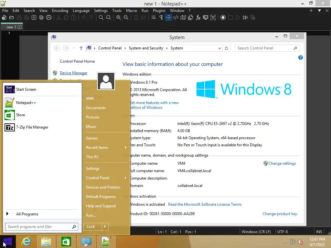This screenshot has height=248, width=331.
Task: Click 'Get more features with a new edition' link
Action: pyautogui.click(x=154, y=105)
